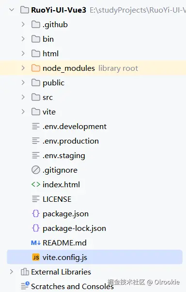This screenshot has height=292, width=186.
Task: Click the ignore-circle icon of .gitignore
Action: [x=36, y=170]
